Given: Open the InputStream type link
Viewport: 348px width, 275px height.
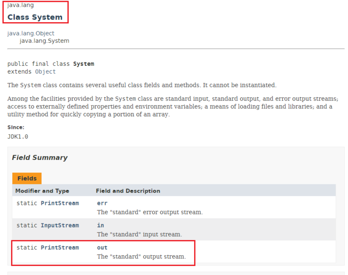Looking at the screenshot, I should pyautogui.click(x=60, y=225).
